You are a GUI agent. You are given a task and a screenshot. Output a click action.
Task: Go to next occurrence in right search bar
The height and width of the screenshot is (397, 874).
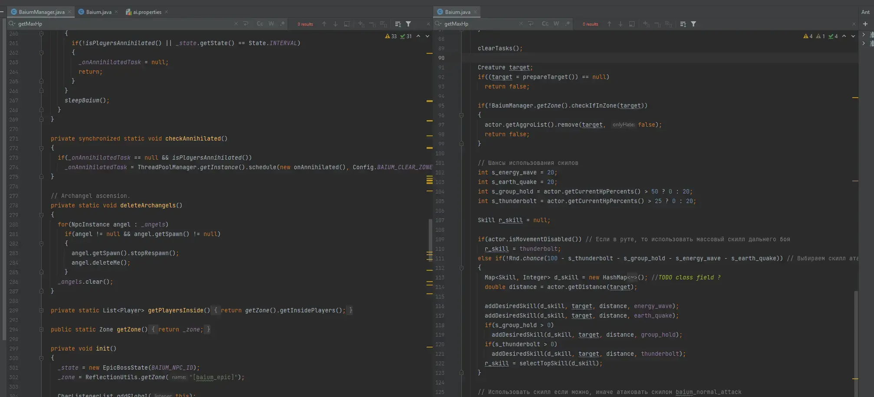[621, 24]
